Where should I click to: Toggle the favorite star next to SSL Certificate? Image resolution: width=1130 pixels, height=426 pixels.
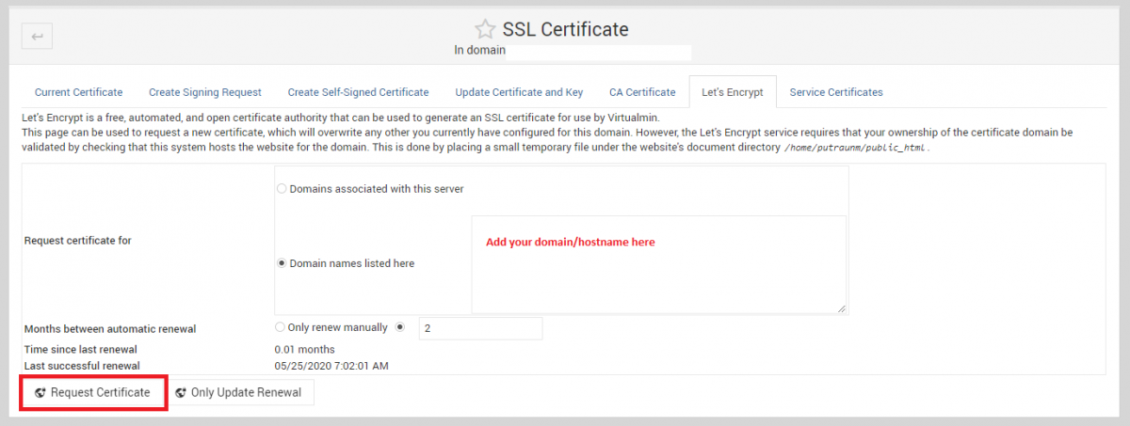[485, 29]
